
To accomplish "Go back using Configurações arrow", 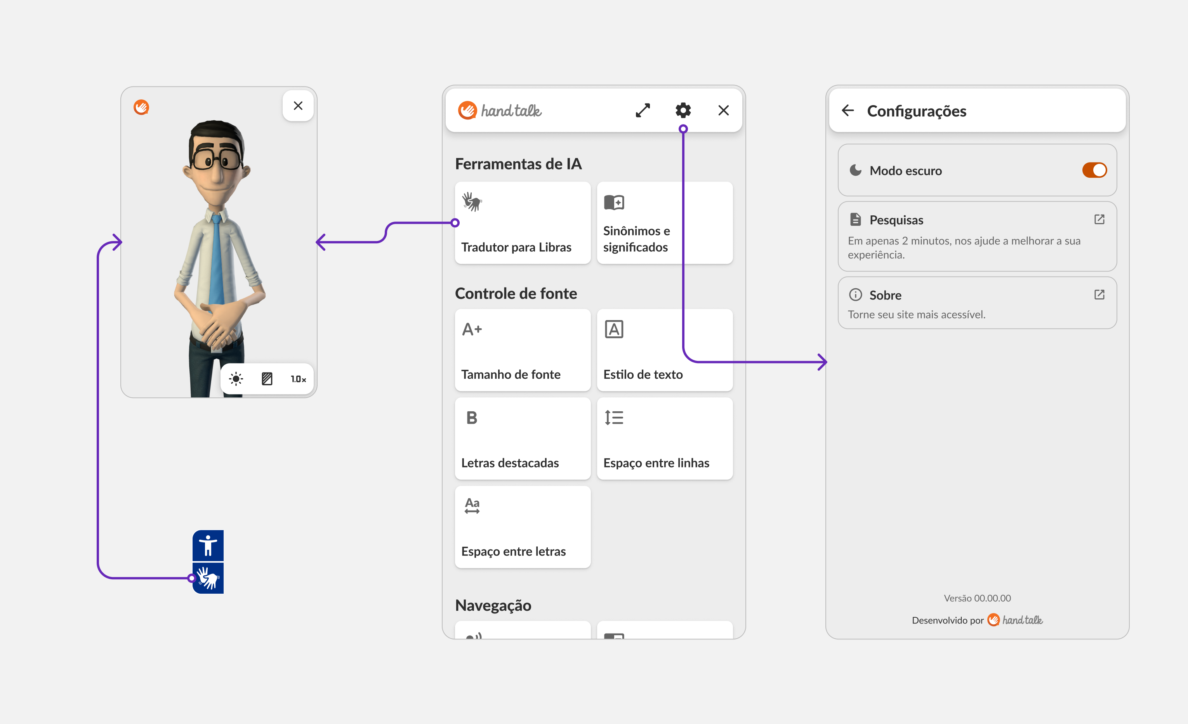I will click(x=848, y=111).
